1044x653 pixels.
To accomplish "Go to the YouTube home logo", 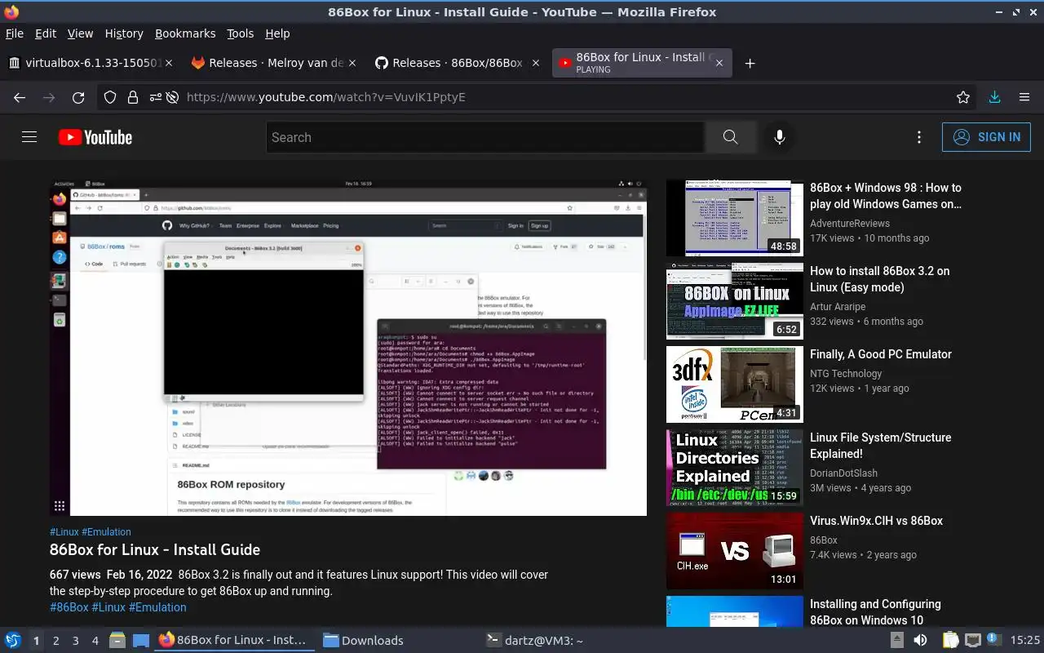I will pyautogui.click(x=95, y=137).
